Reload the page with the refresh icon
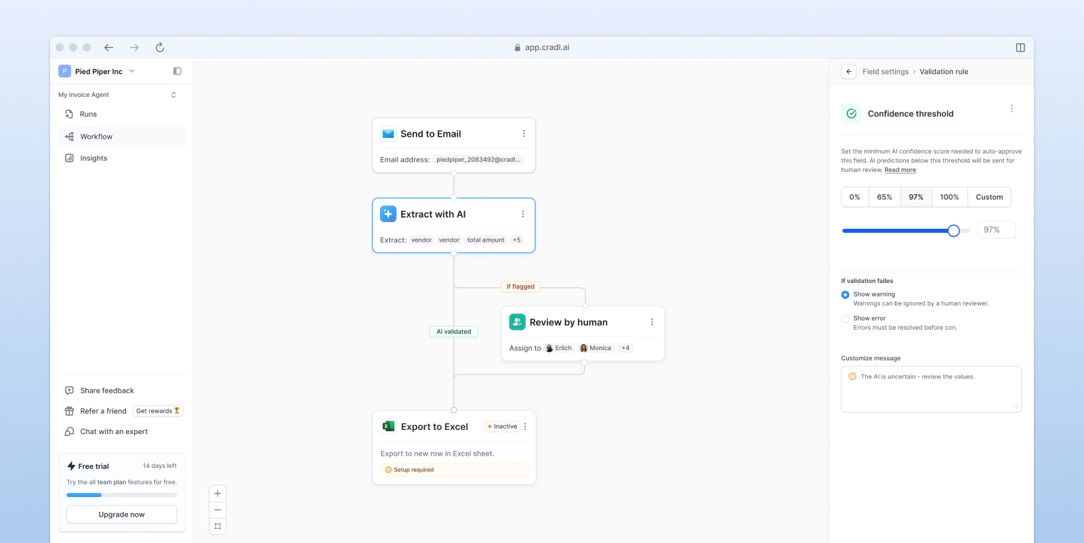 point(160,47)
